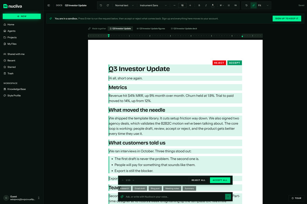
Task: Click the right margin ruler marker
Action: coord(242,36)
